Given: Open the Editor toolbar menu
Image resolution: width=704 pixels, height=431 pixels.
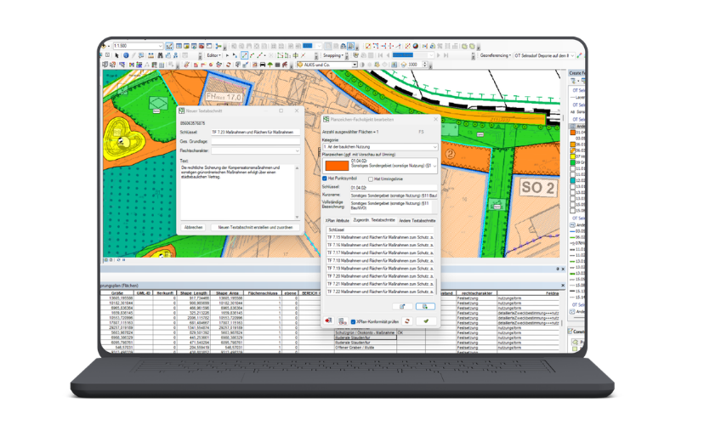Looking at the screenshot, I should pyautogui.click(x=213, y=55).
